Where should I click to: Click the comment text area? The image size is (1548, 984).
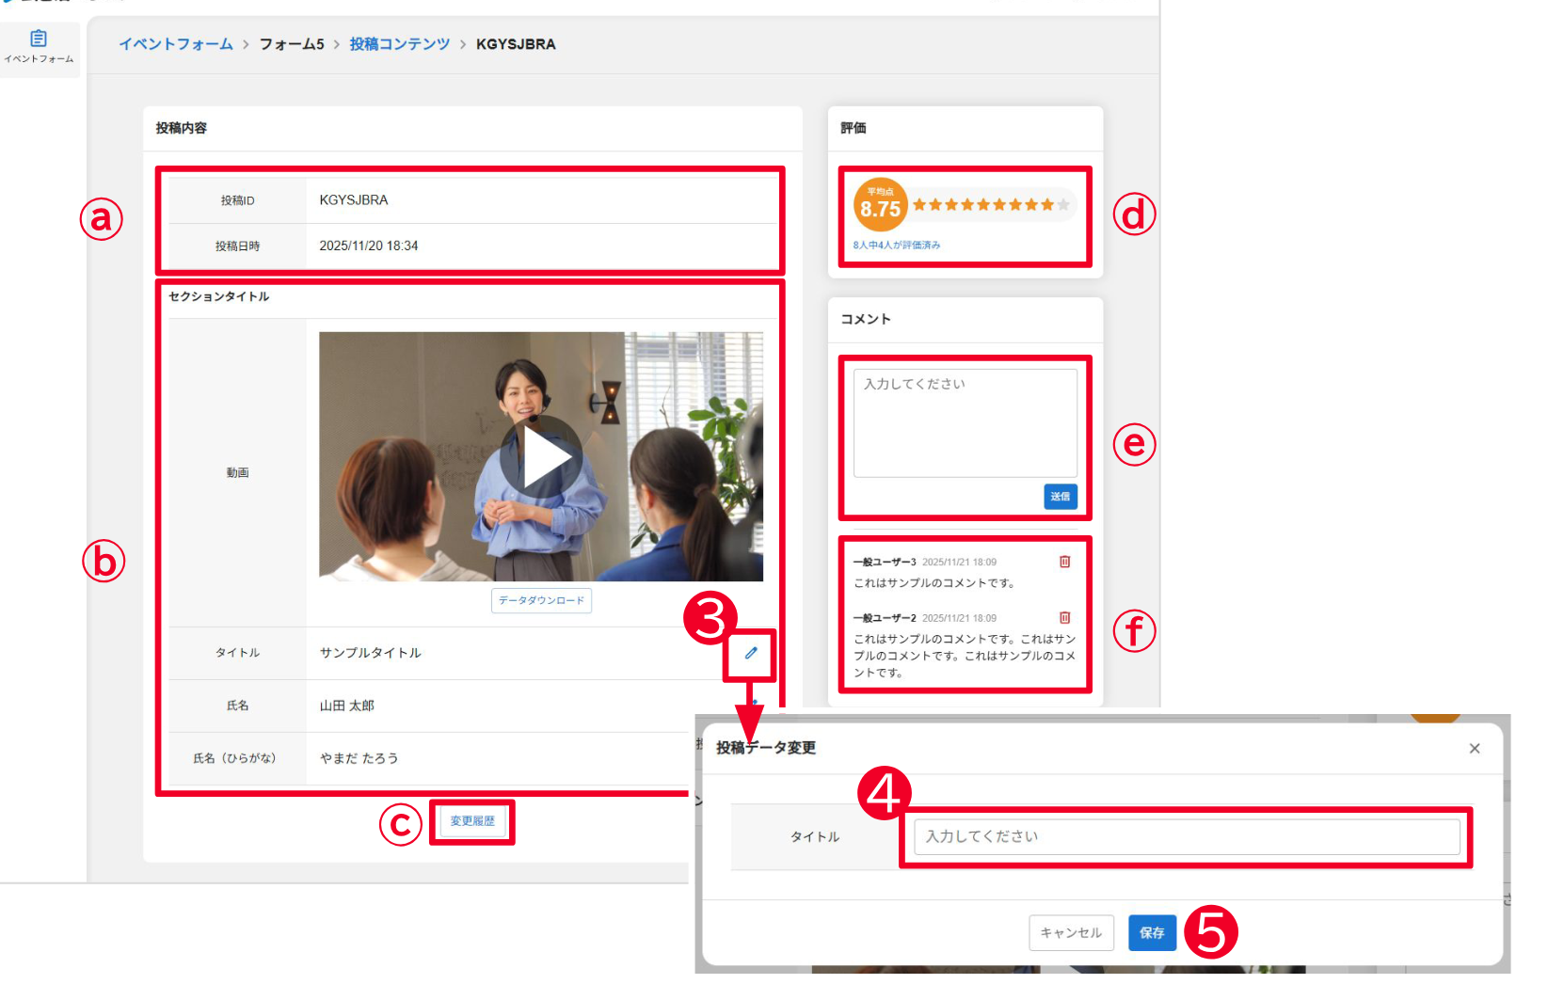[966, 423]
